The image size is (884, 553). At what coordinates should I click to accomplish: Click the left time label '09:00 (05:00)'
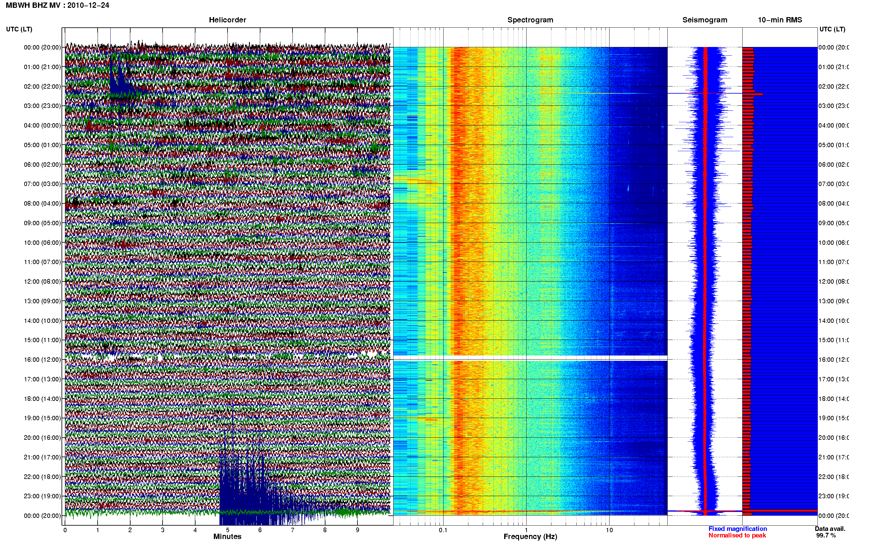[42, 223]
